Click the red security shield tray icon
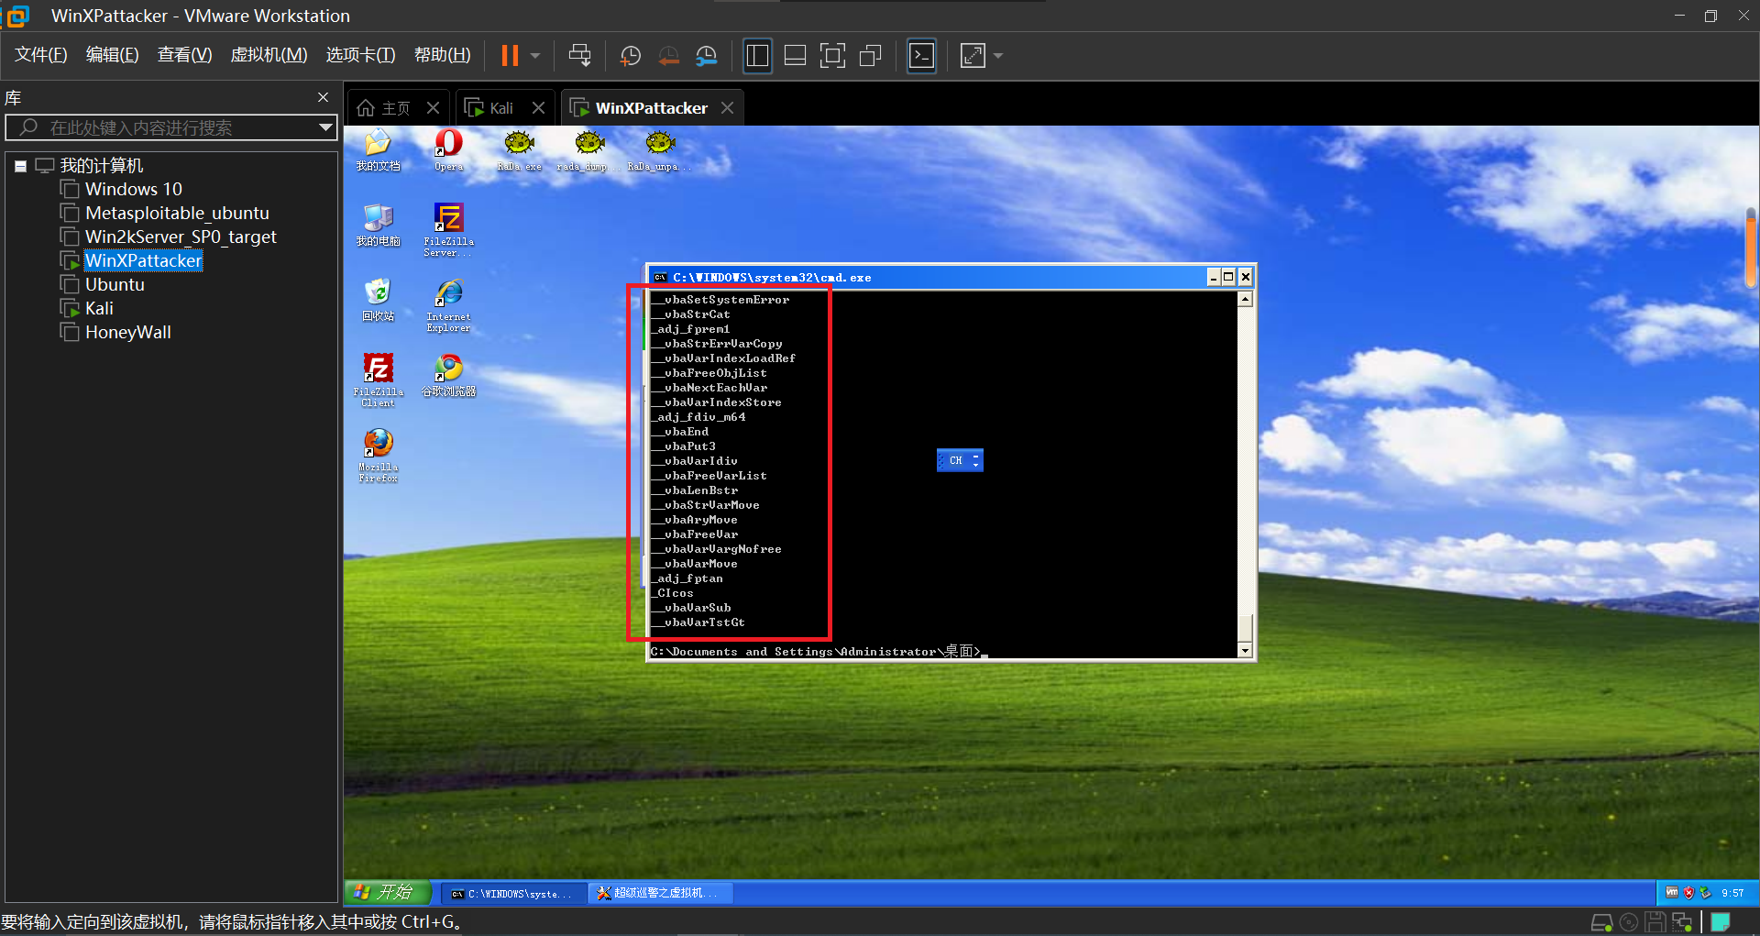The image size is (1760, 936). pyautogui.click(x=1688, y=892)
